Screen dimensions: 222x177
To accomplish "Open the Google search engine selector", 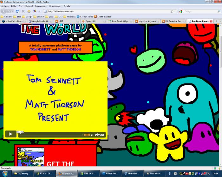I will point(181,11).
